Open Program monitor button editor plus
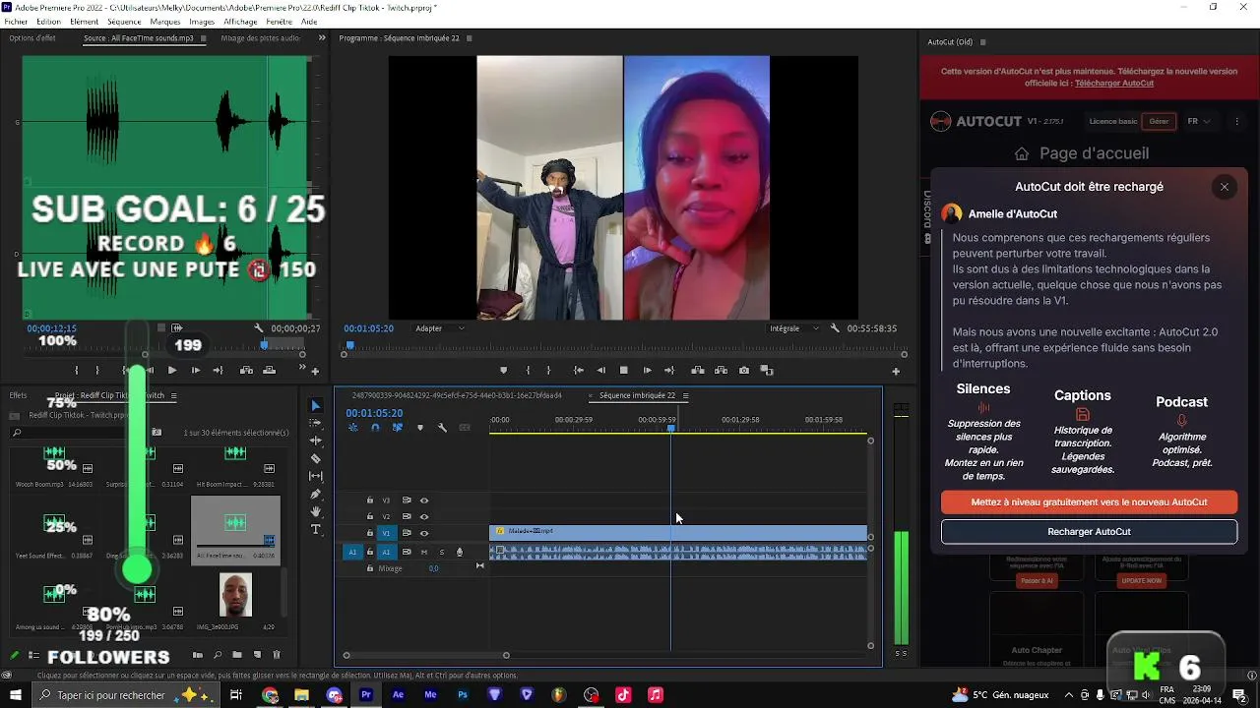Viewport: 1260px width, 708px height. coord(896,372)
